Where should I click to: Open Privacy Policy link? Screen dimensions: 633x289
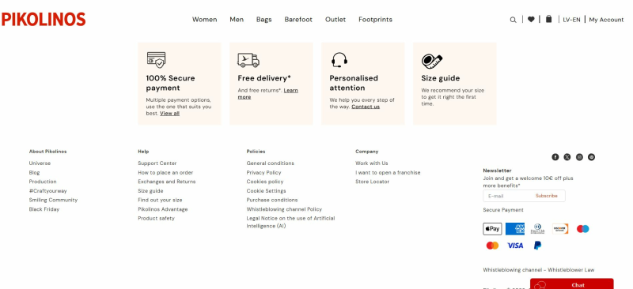pos(264,172)
